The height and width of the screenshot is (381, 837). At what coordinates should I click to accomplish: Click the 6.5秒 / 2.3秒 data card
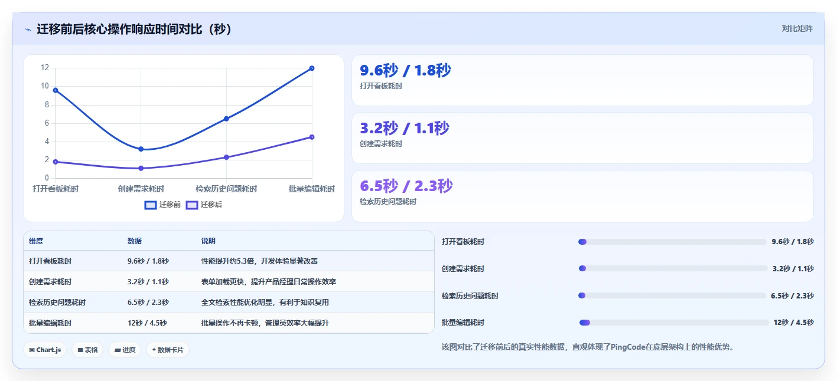pos(582,196)
